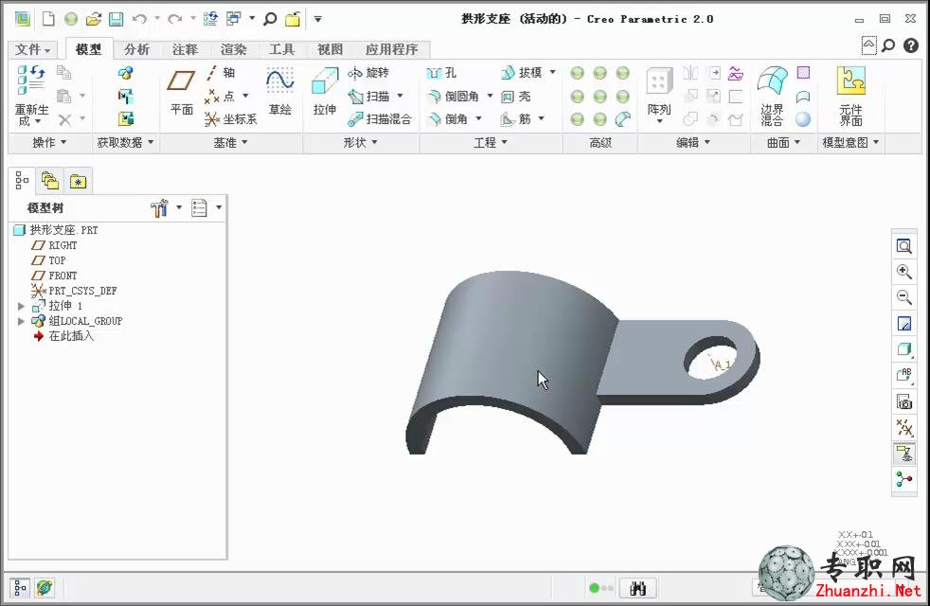The width and height of the screenshot is (930, 606).
Task: Select the Chamfer (倒角) tool
Action: pyautogui.click(x=448, y=119)
